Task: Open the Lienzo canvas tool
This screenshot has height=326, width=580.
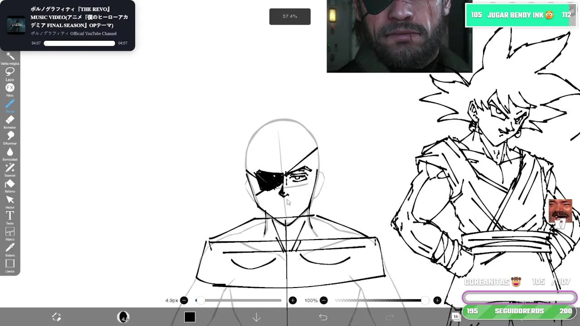Action: pos(10,265)
